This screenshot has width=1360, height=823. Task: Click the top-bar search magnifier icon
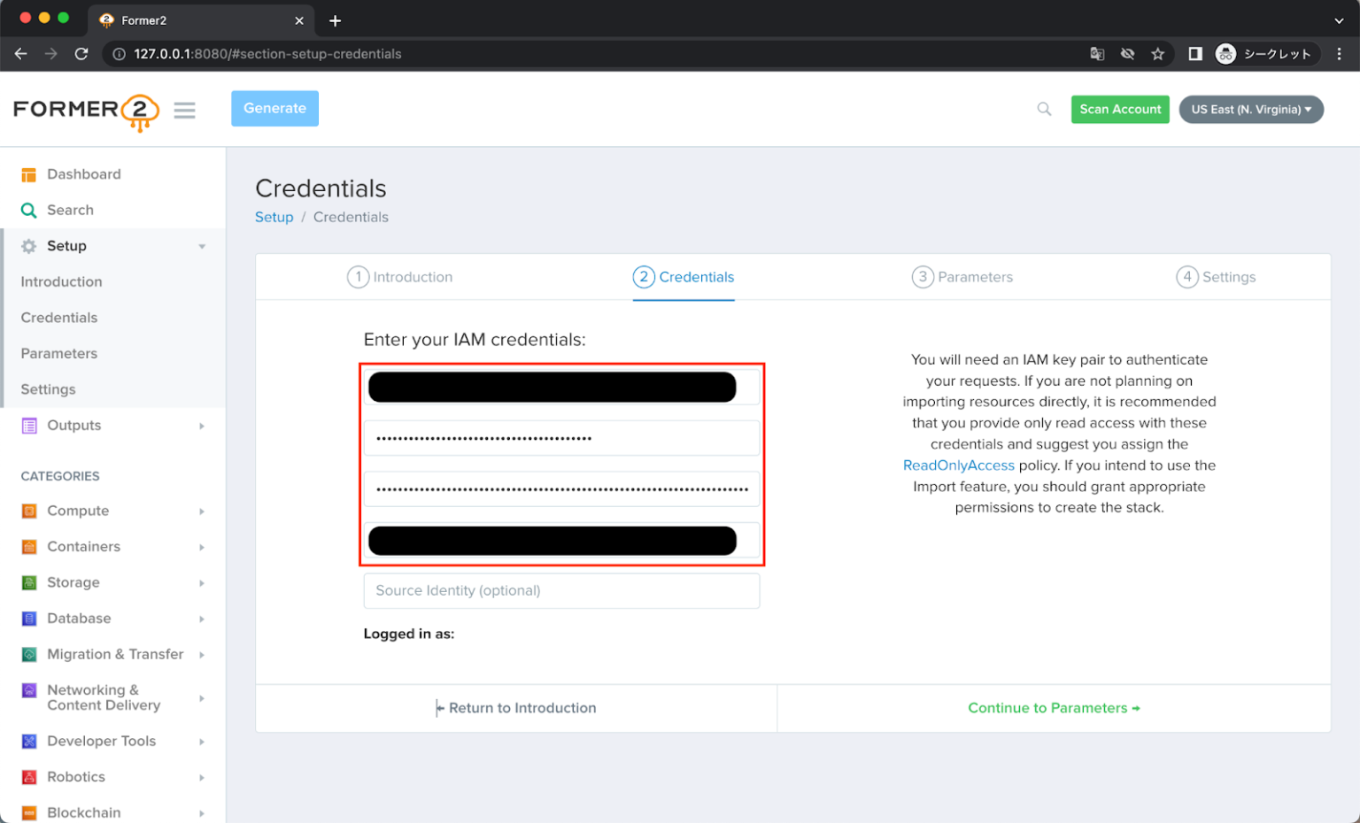1044,108
